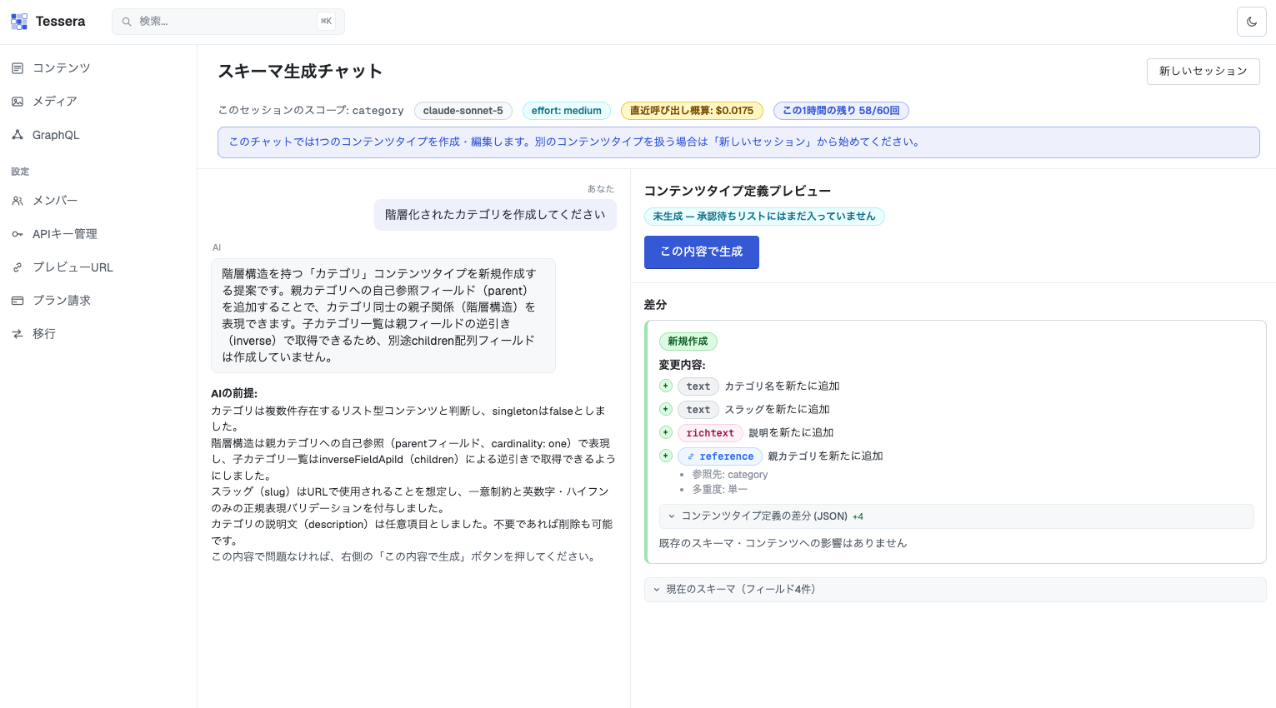This screenshot has width=1276, height=708.
Task: Click the reference field type tag
Action: tap(720, 456)
